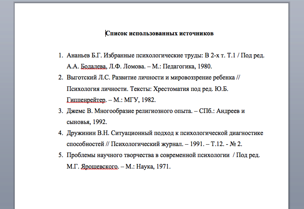Click the word "способностей" in fourth entry
Viewport: 304px width, 209px height.
pyautogui.click(x=86, y=144)
